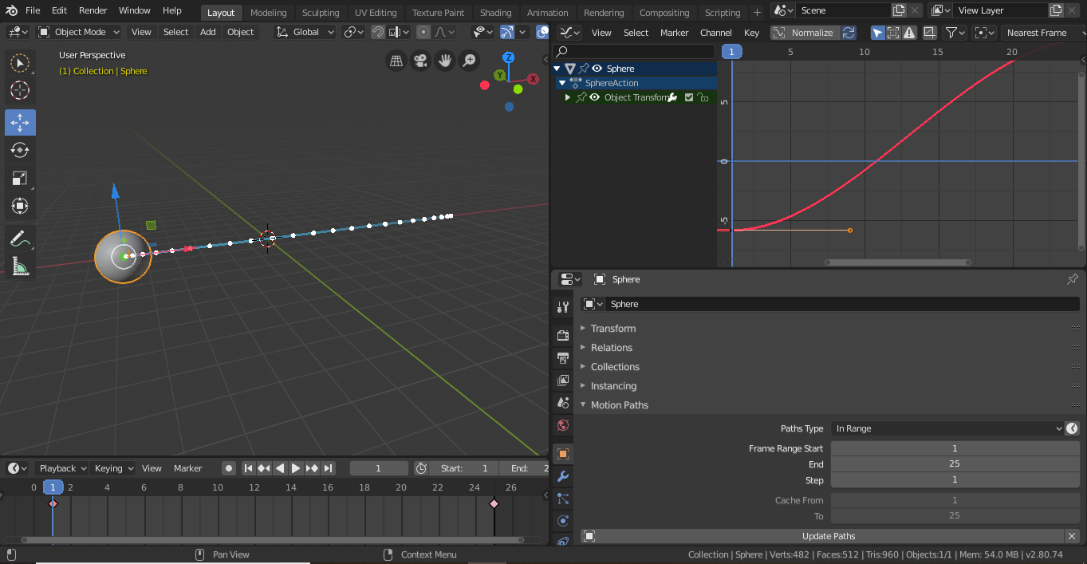Viewport: 1087px width, 564px height.
Task: Select the Cursor tool in viewport toolbar
Action: click(20, 90)
